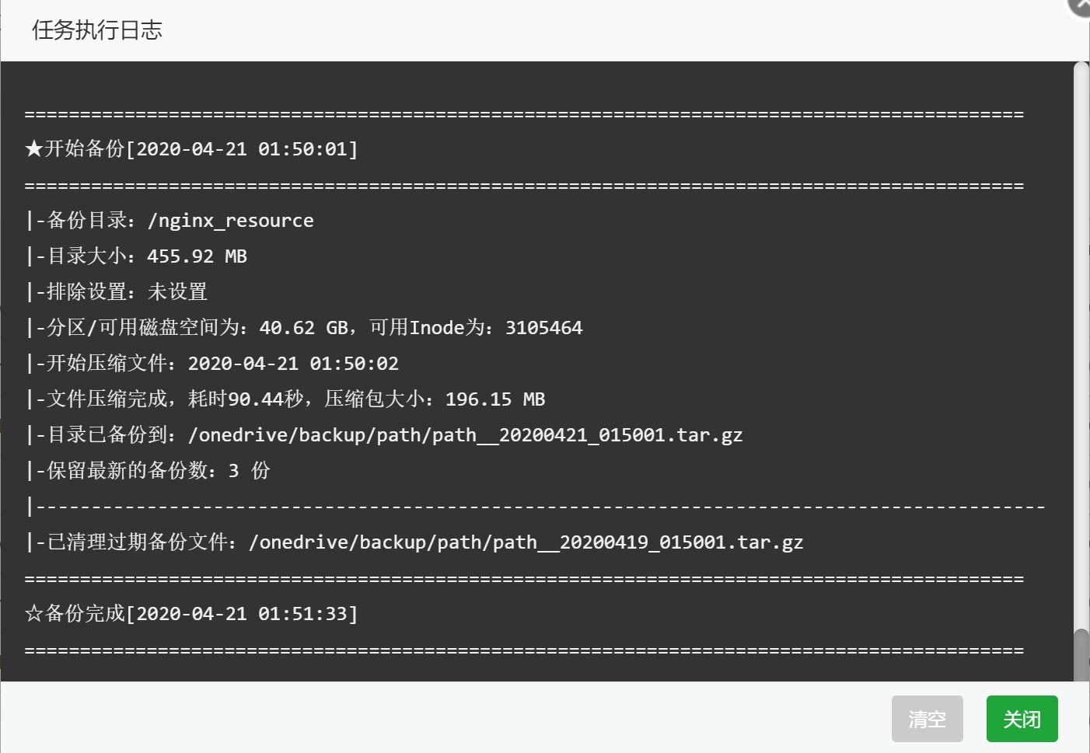
Task: Click the 备份完成 finish timestamp line
Action: [191, 613]
